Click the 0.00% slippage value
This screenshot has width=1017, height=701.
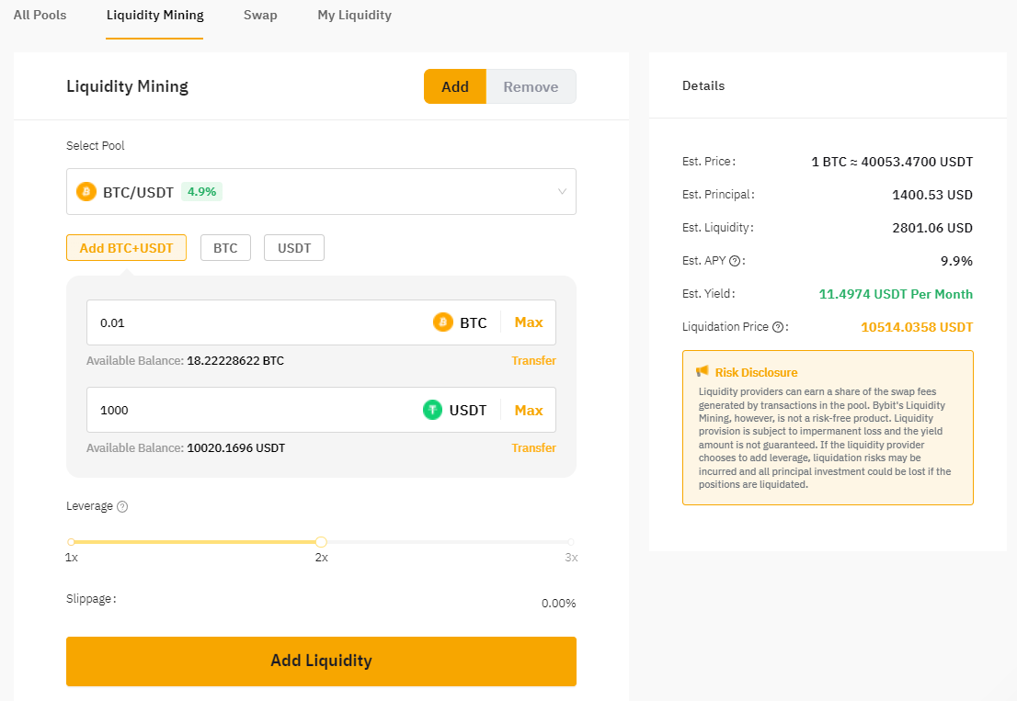pyautogui.click(x=558, y=604)
